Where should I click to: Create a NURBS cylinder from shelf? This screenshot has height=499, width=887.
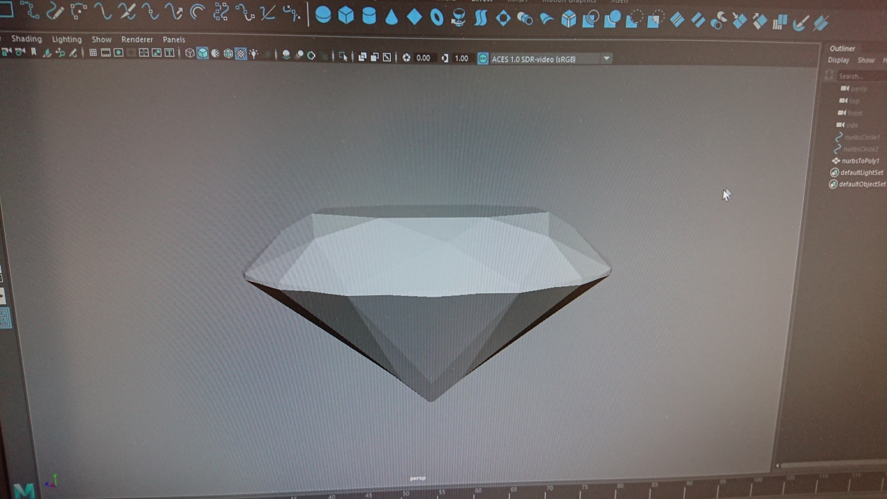pyautogui.click(x=369, y=15)
